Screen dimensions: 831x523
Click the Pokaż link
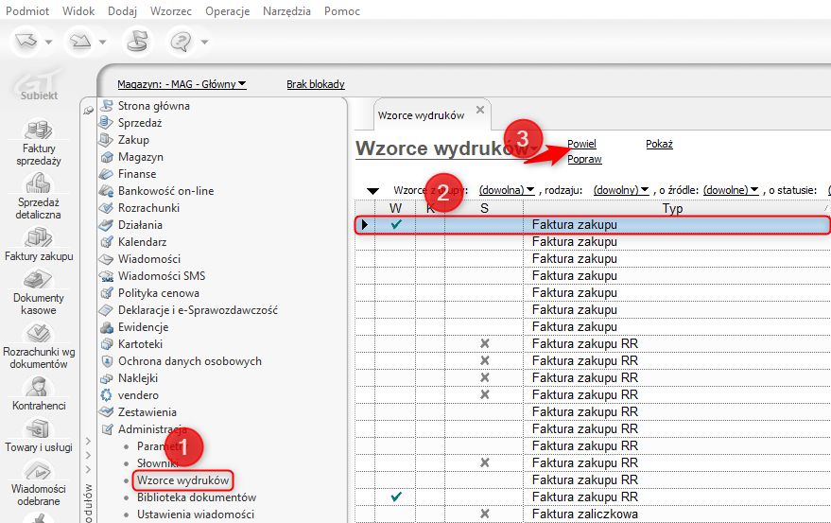pos(659,144)
